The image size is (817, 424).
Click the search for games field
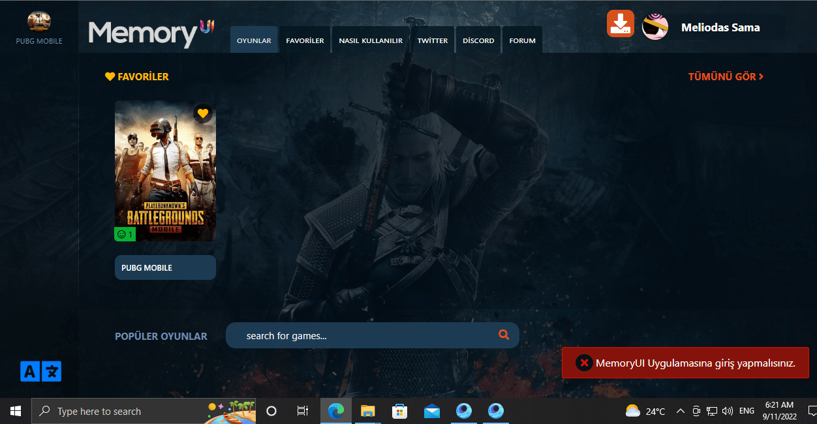coord(373,335)
